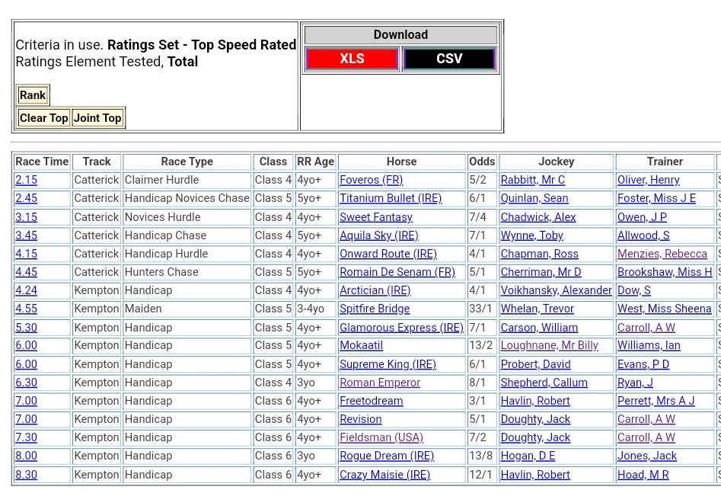The width and height of the screenshot is (721, 493).
Task: Click the Horse column header
Action: click(x=401, y=162)
